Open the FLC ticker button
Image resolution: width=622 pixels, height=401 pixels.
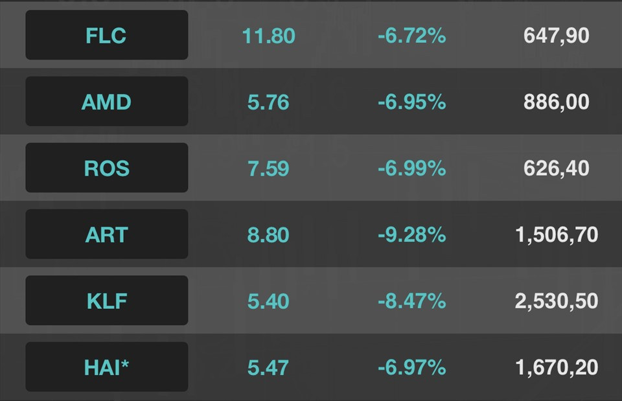pos(107,35)
